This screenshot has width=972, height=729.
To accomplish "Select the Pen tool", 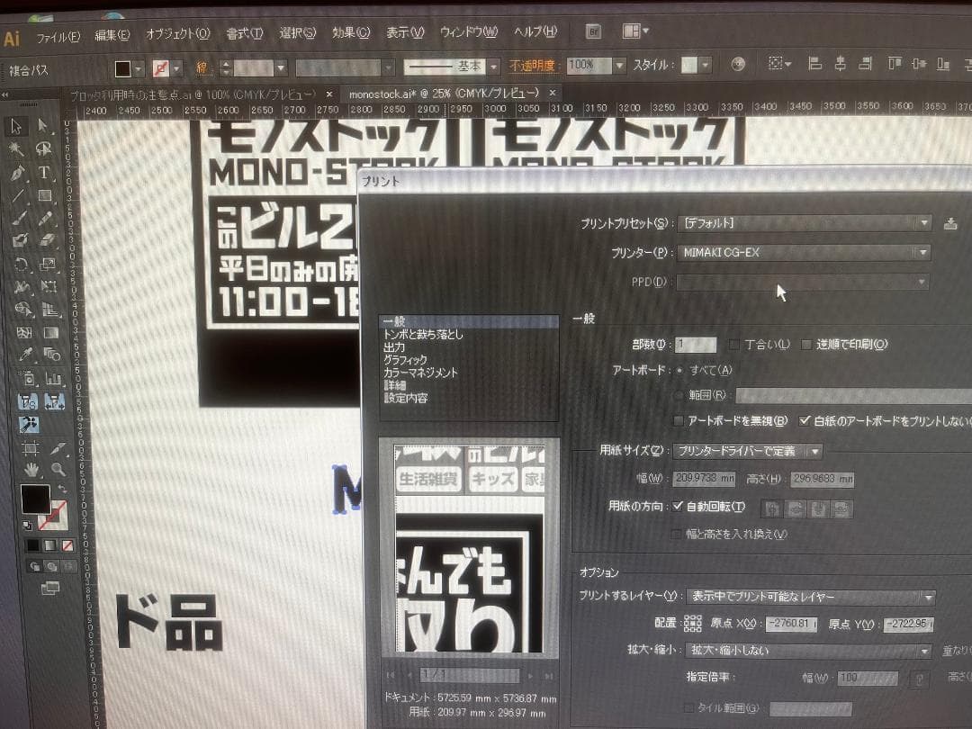I will 17,172.
